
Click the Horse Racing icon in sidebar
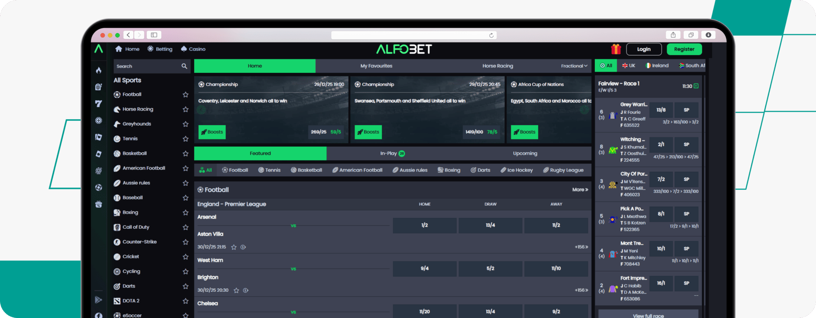117,109
